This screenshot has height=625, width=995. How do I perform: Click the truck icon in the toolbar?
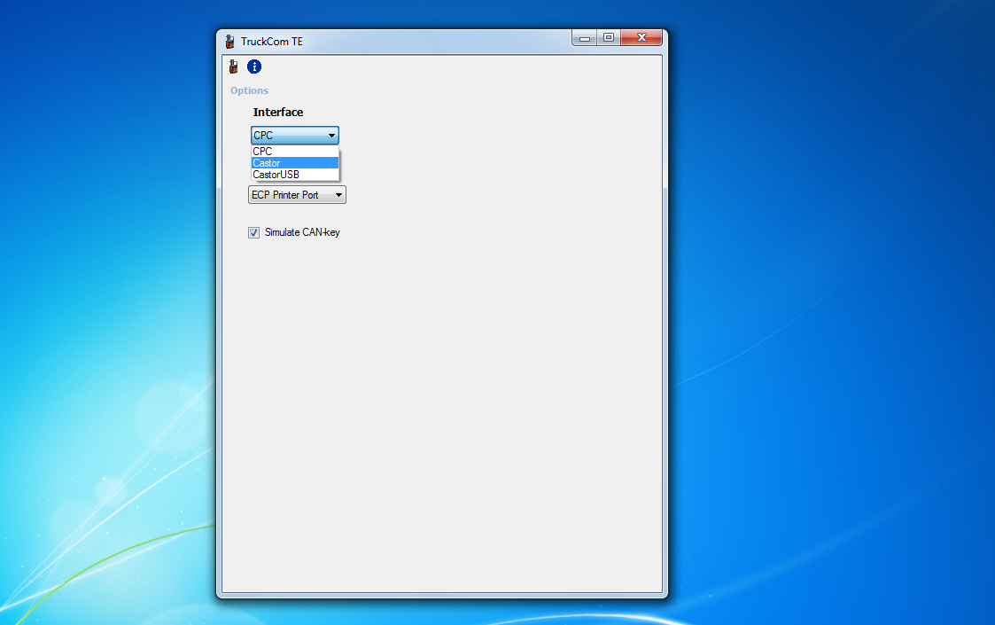tap(234, 66)
